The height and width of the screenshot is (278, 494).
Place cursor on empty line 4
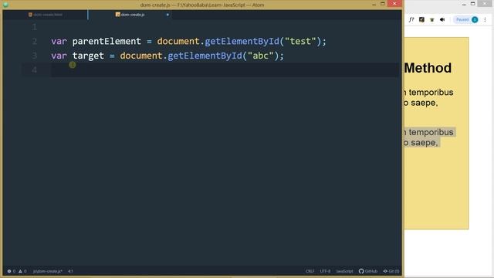pyautogui.click(x=225, y=69)
